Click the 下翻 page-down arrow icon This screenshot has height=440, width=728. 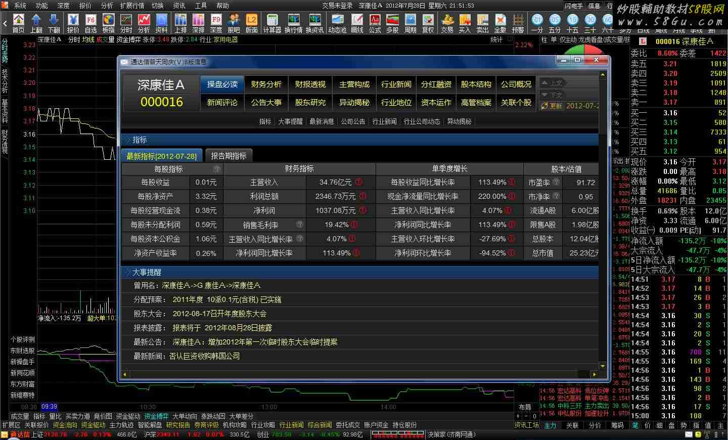coord(54,23)
